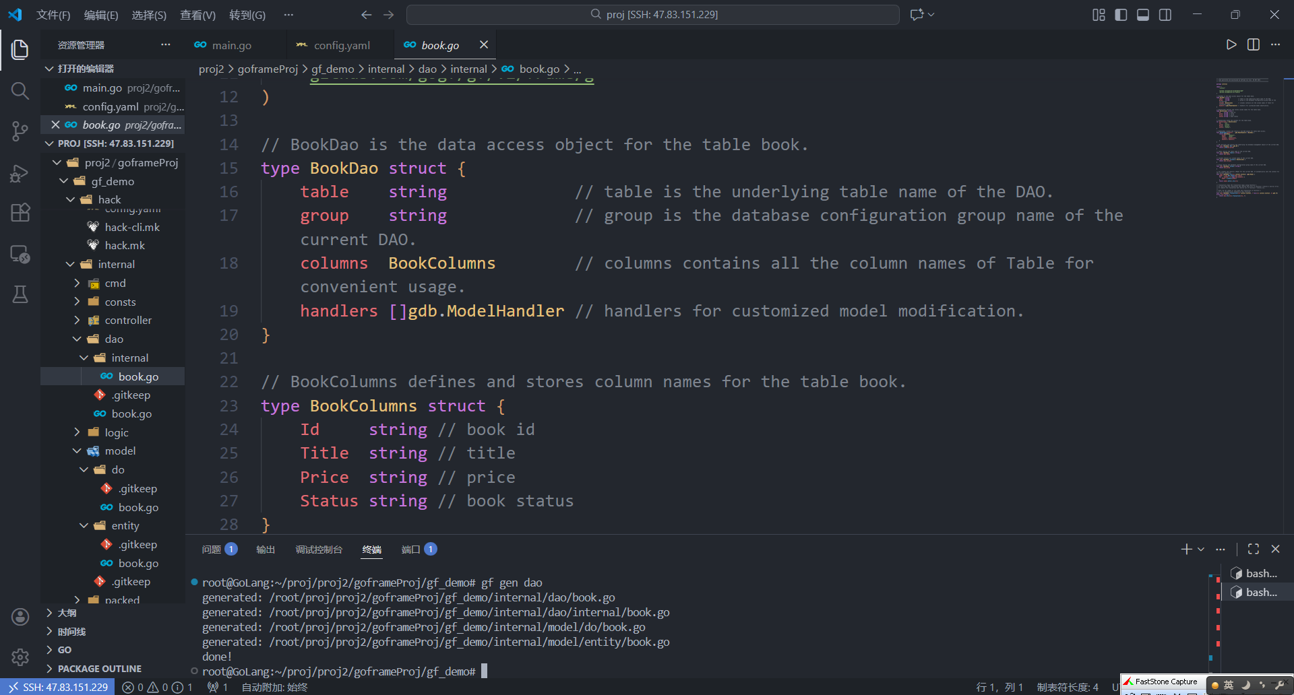Open Run and Debug view
The width and height of the screenshot is (1294, 695).
20,173
